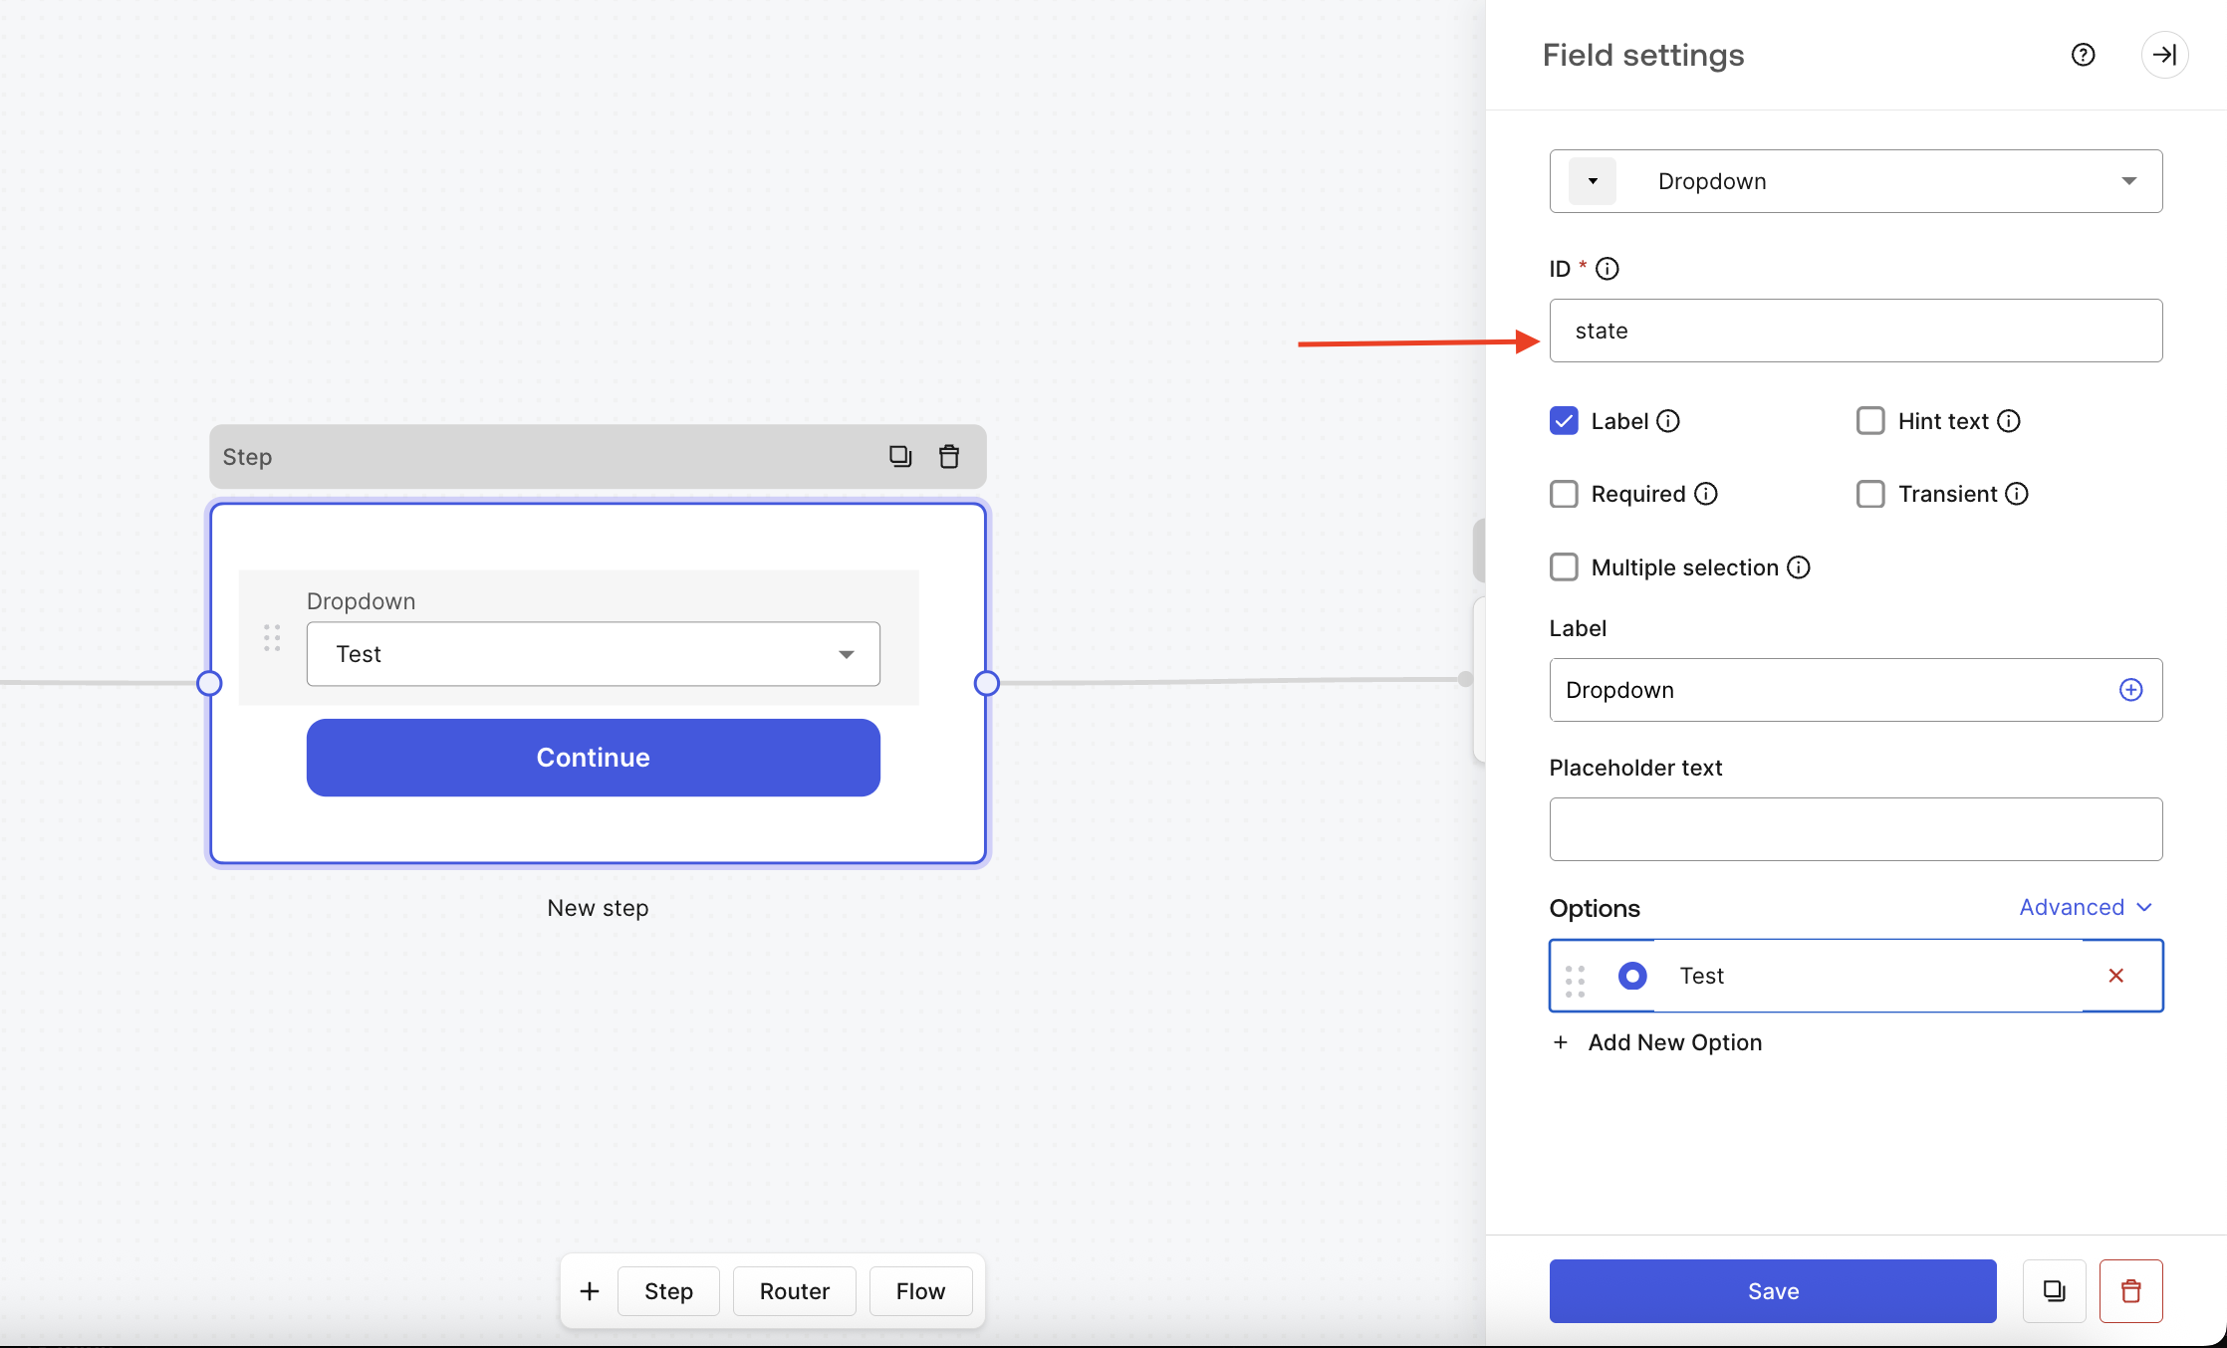This screenshot has width=2227, height=1348.
Task: Click the Save button
Action: [x=1773, y=1291]
